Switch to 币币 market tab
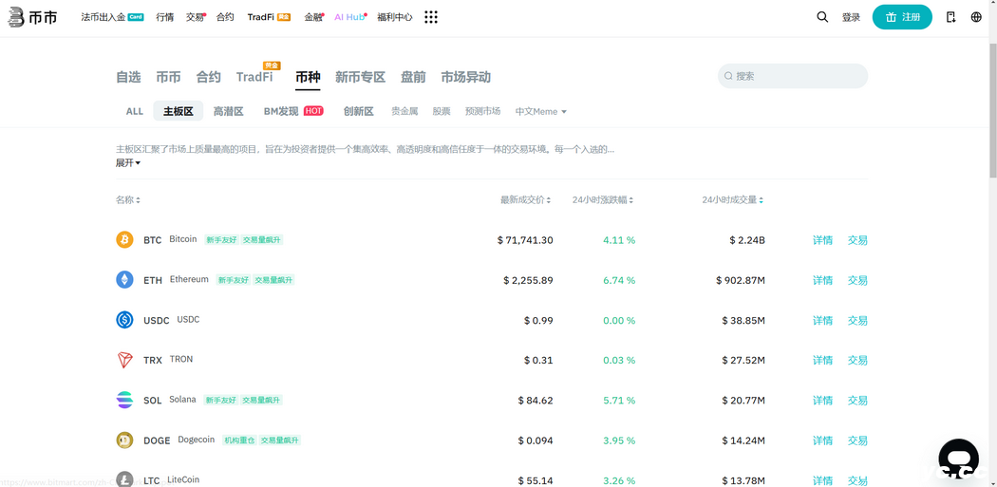997x487 pixels. click(168, 77)
